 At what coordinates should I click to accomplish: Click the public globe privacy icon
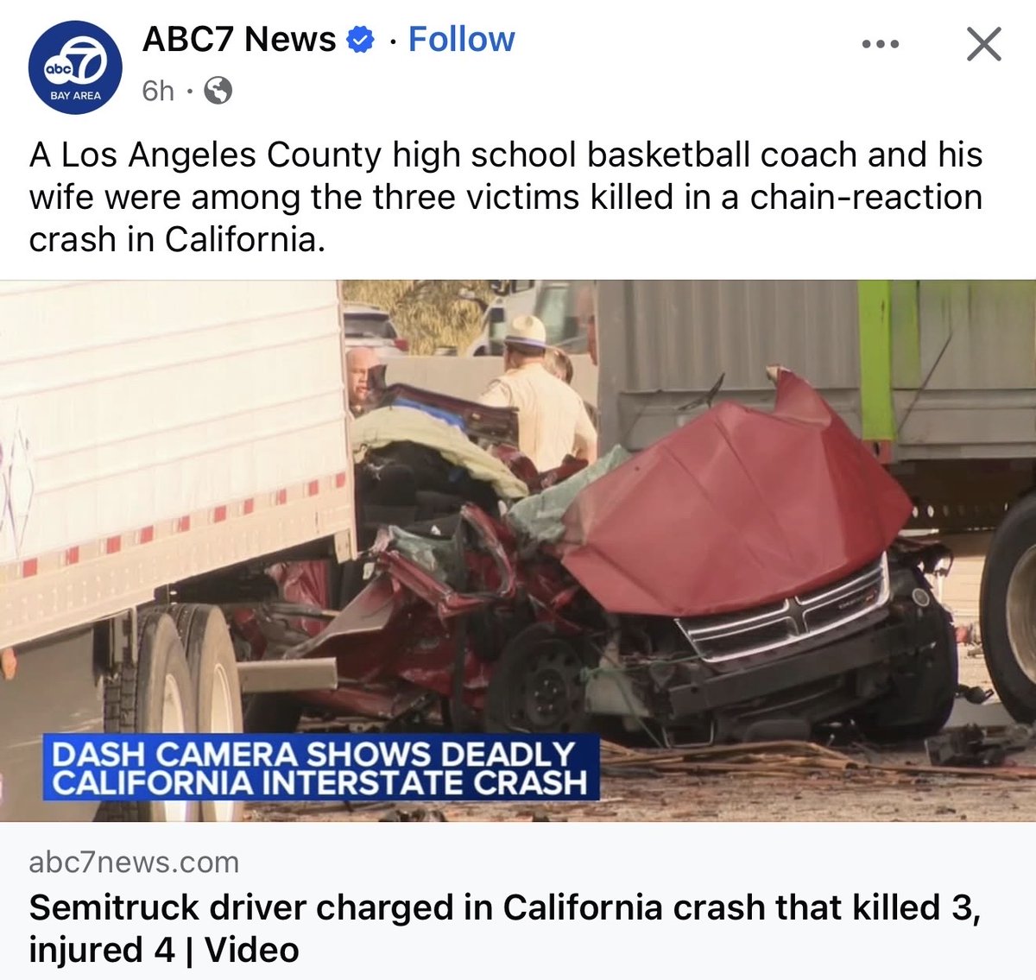tap(218, 90)
